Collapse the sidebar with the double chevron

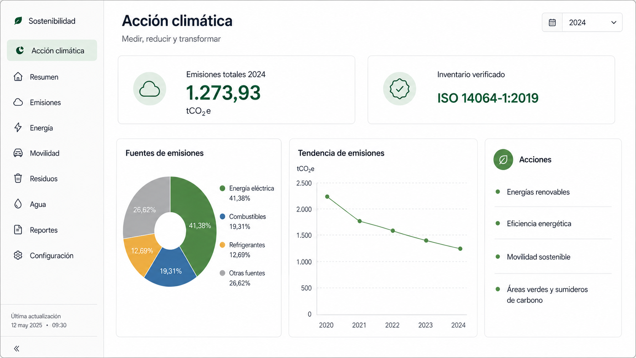pyautogui.click(x=17, y=348)
